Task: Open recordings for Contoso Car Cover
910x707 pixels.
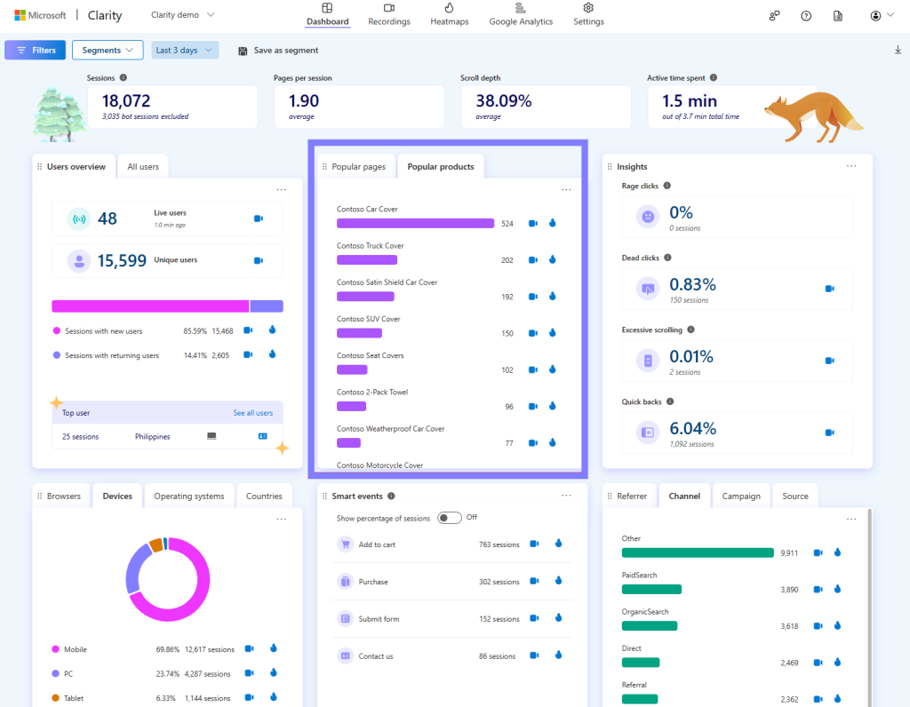Action: pos(533,224)
